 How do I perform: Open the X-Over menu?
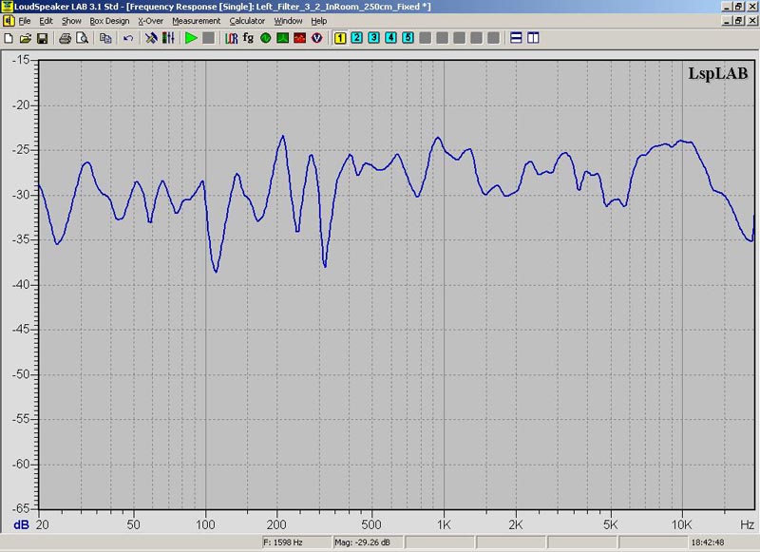click(x=151, y=21)
